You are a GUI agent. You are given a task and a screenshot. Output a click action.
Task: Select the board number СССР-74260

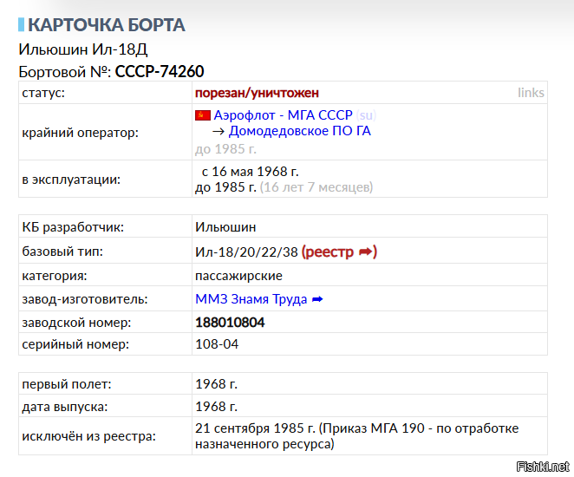(x=160, y=71)
